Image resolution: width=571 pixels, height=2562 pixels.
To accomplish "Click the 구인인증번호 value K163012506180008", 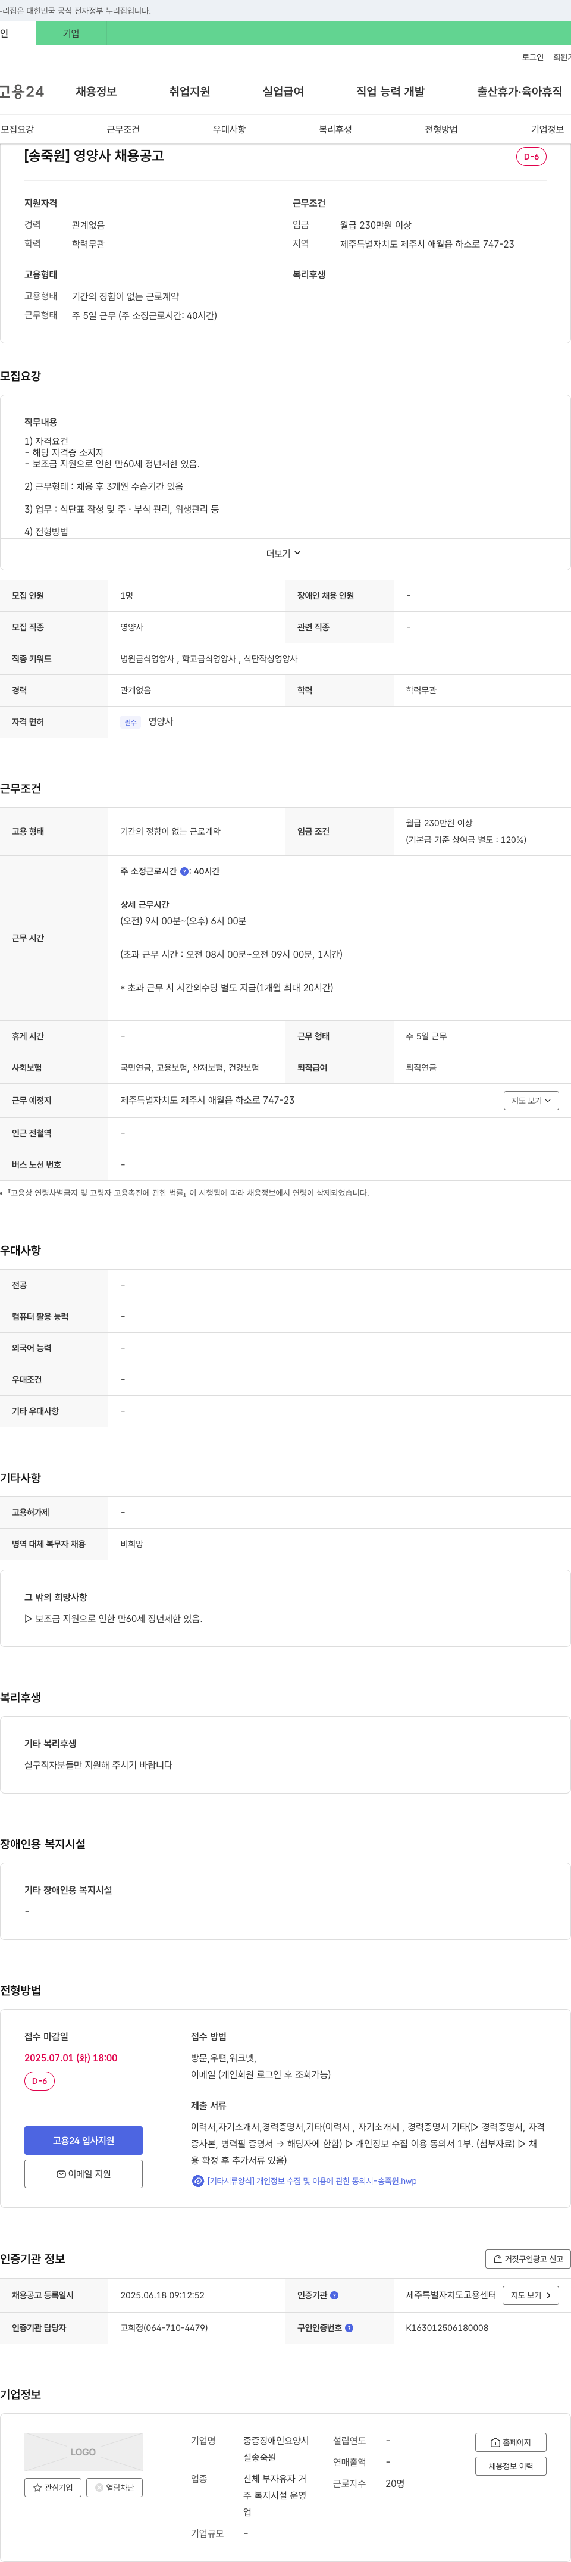I will pyautogui.click(x=447, y=2328).
